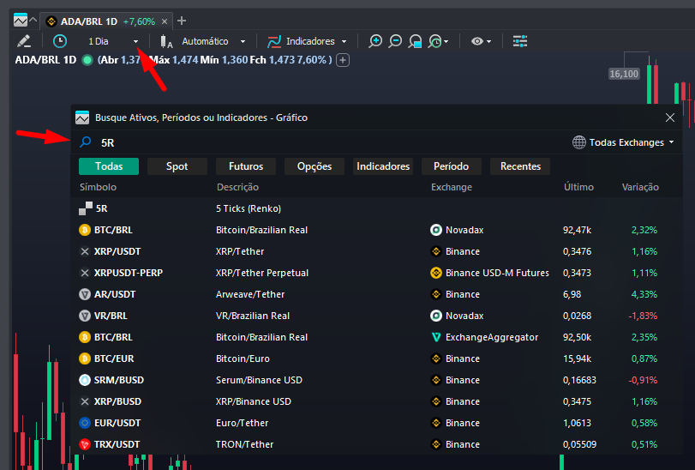Select the Spot filter tab
695x470 pixels.
point(177,166)
